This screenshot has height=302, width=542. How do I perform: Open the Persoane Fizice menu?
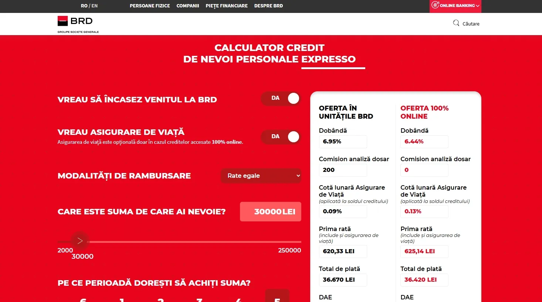coord(150,6)
